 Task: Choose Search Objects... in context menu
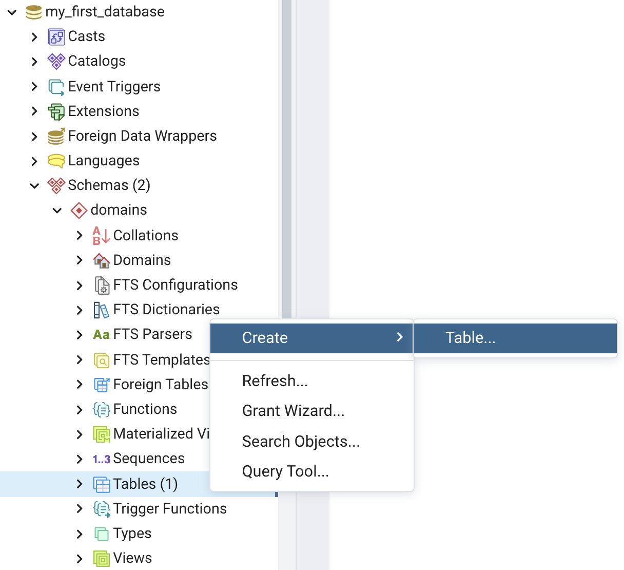[x=301, y=442]
